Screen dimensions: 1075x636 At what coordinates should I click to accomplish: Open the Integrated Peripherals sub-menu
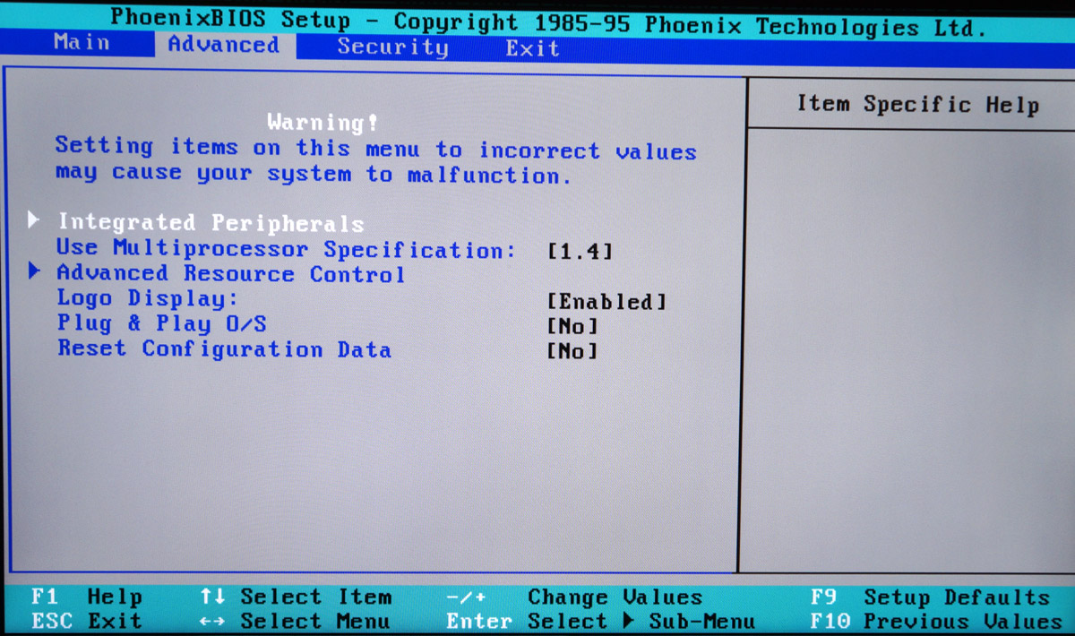pos(211,223)
